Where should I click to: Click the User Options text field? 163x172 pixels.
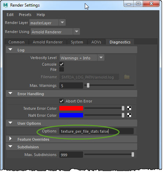(x=96, y=131)
